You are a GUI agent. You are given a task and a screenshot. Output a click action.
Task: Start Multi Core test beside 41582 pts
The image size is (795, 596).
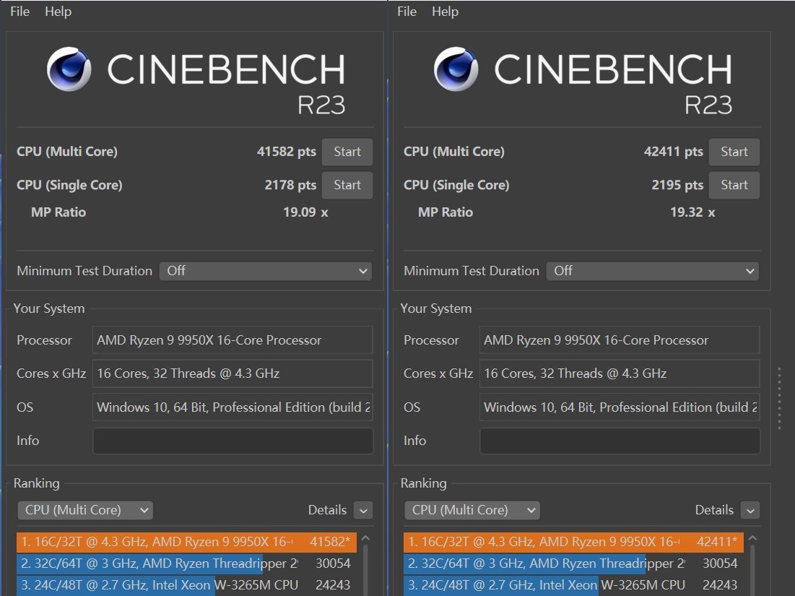point(347,152)
